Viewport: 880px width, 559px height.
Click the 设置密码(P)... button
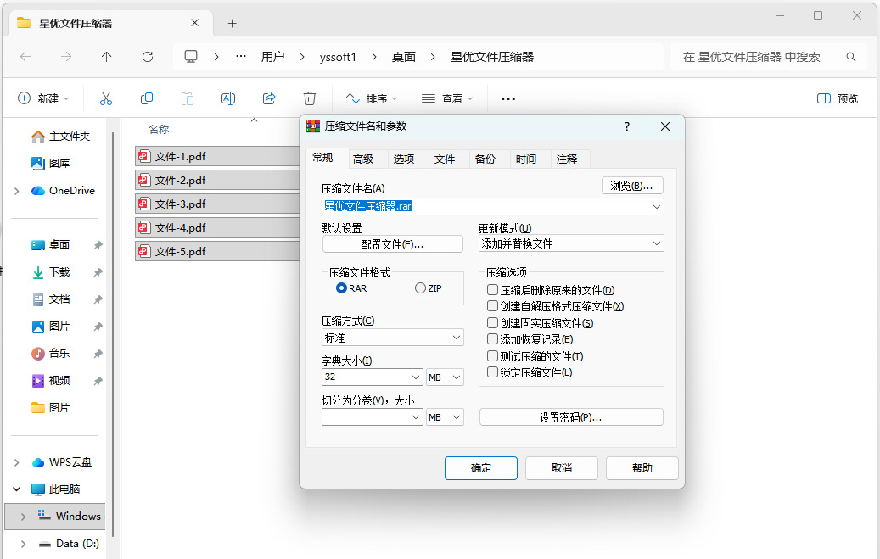click(571, 417)
